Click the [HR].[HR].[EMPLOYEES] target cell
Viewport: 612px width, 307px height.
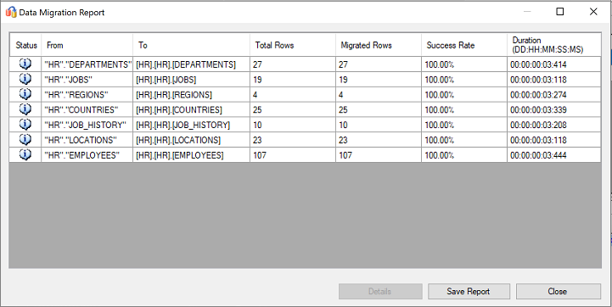191,155
